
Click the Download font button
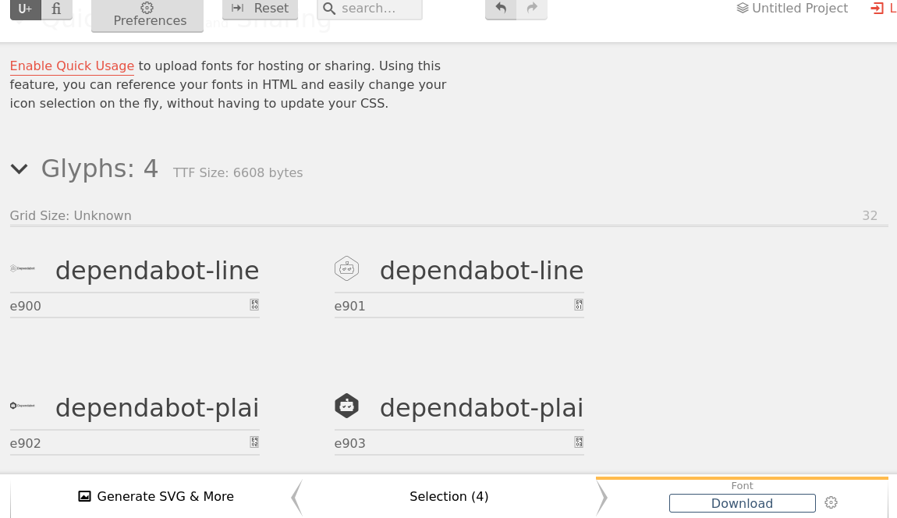point(742,503)
